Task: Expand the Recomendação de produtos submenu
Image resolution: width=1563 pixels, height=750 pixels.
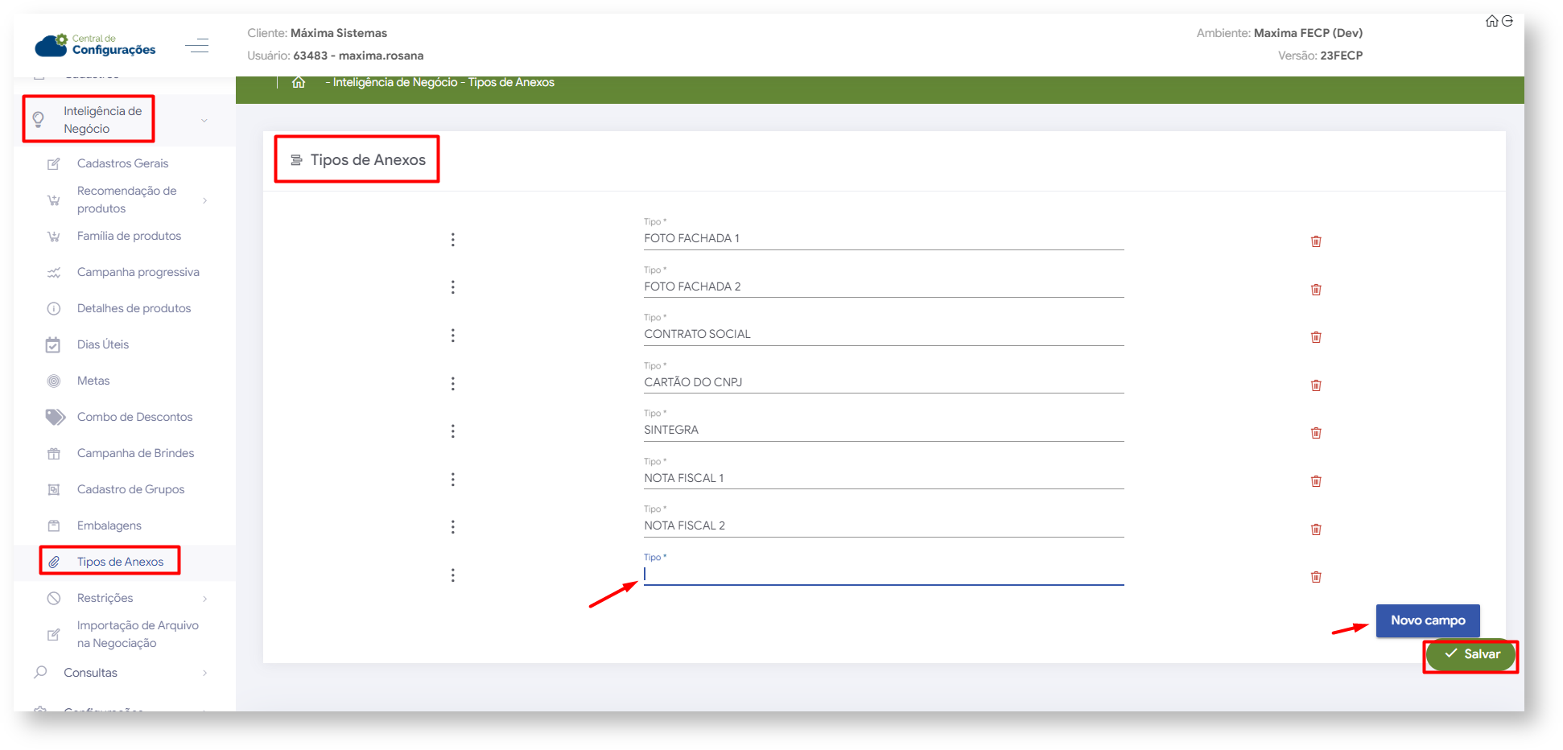Action: pos(205,200)
